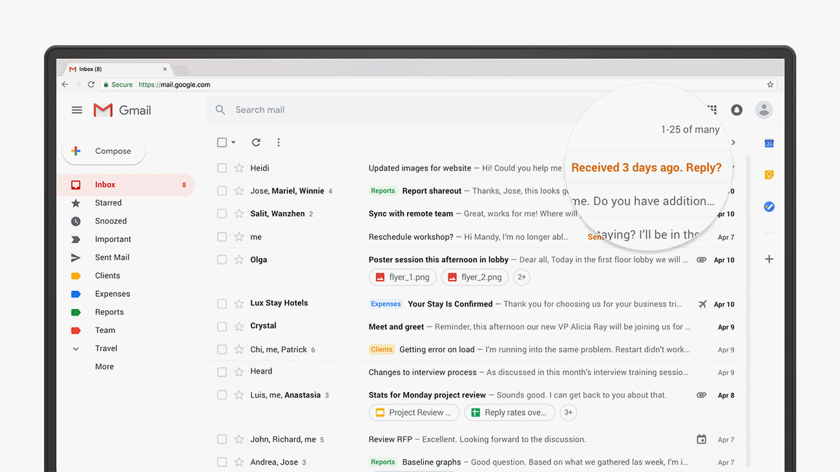Image resolution: width=840 pixels, height=472 pixels.
Task: Click the Compose button
Action: (x=103, y=151)
